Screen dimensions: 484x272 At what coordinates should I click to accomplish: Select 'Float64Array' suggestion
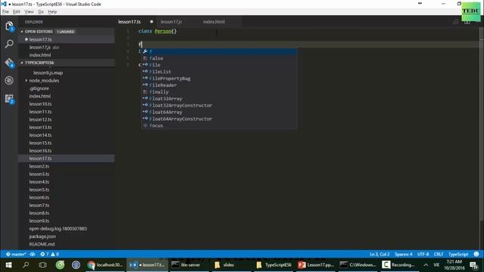pos(219,112)
